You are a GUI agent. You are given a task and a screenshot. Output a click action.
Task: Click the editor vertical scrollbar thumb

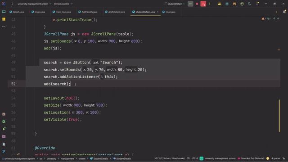[x=279, y=116]
